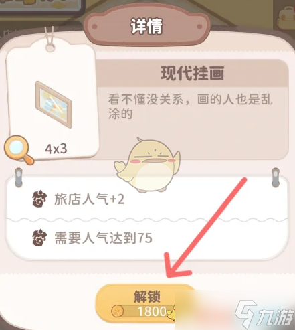
Task: Click the popularity icon beside 旅店人气+2
Action: [x=39, y=199]
